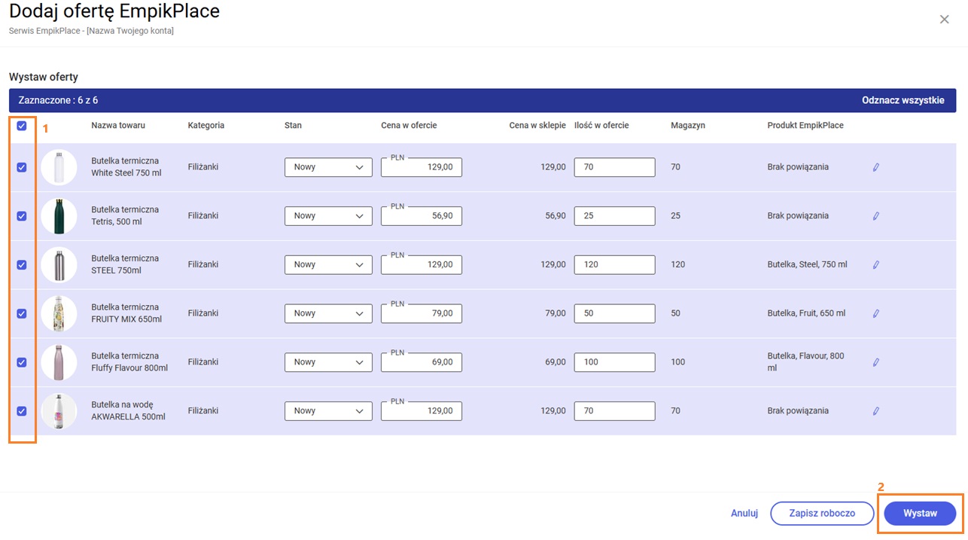The height and width of the screenshot is (540, 968).
Task: Click 'Zaznaczone : 6 z 6' counter text
Action: [58, 100]
